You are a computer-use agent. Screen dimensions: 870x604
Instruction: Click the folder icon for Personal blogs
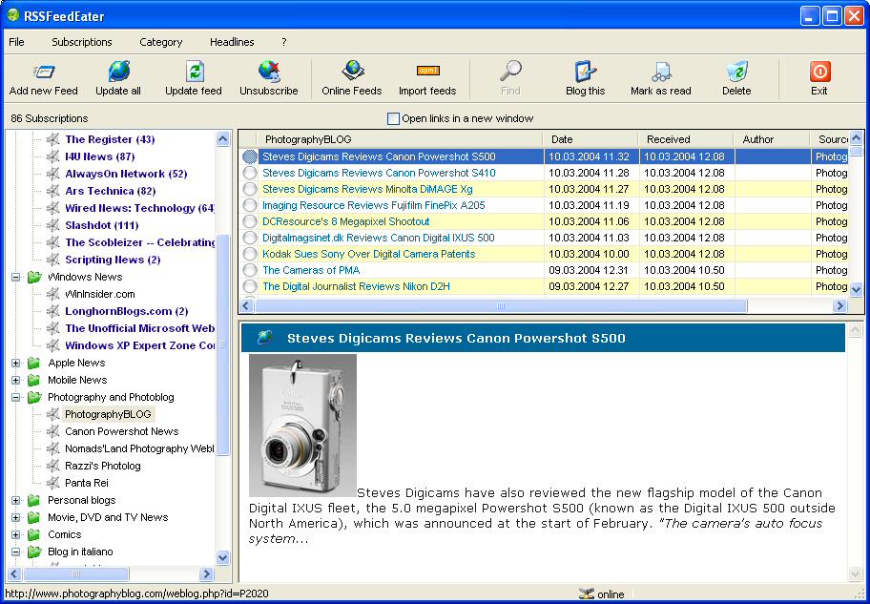[34, 500]
